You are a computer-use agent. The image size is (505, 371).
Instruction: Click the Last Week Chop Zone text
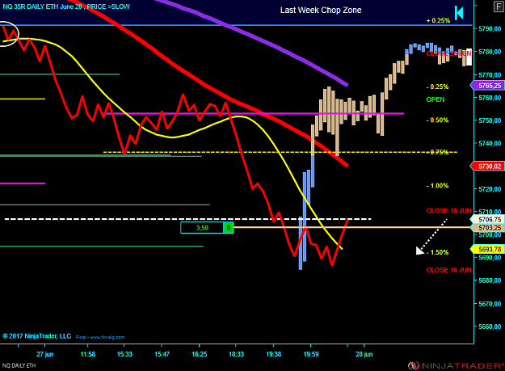tap(321, 11)
